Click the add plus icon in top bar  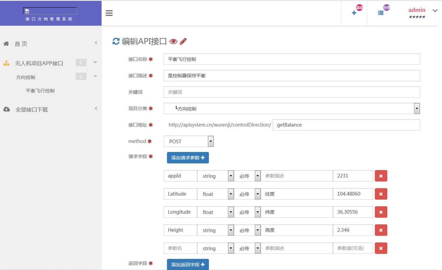354,13
